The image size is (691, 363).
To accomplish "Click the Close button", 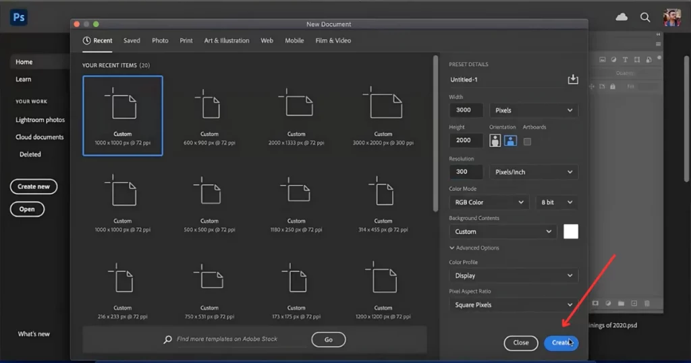I will 521,343.
